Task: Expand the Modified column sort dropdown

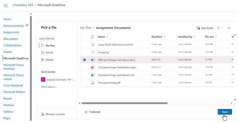Action: coord(164,37)
